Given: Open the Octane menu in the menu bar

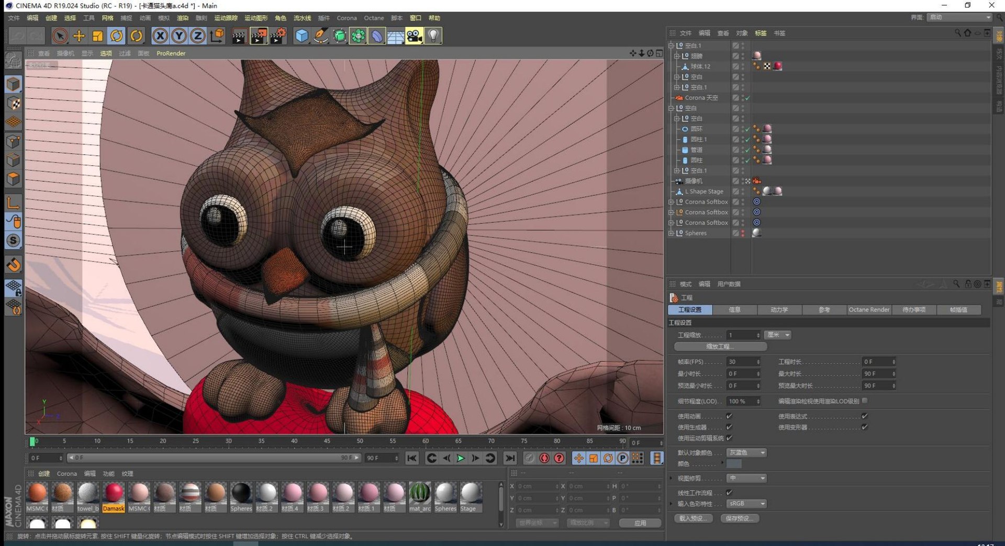Looking at the screenshot, I should coord(374,18).
